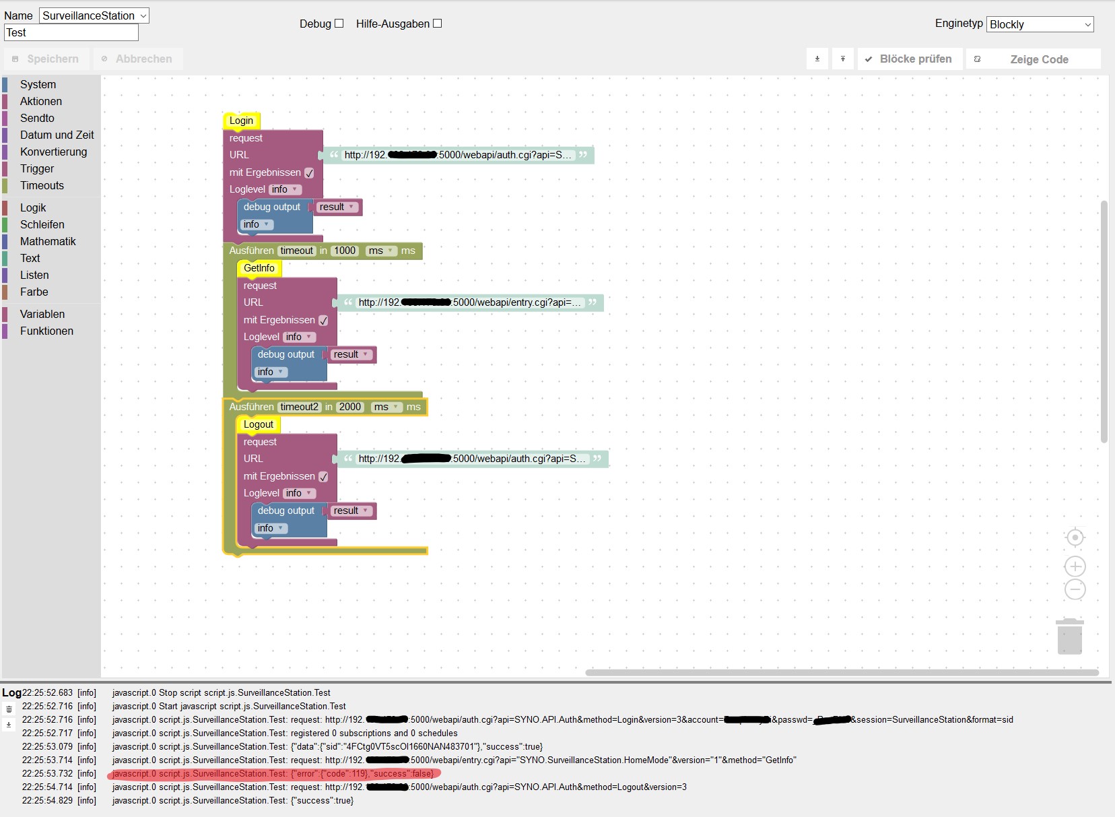Click the Logout URL text block
Image resolution: width=1115 pixels, height=817 pixels.
click(472, 459)
